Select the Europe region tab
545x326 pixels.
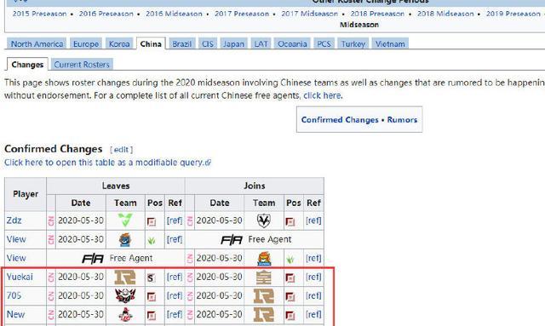click(x=86, y=43)
